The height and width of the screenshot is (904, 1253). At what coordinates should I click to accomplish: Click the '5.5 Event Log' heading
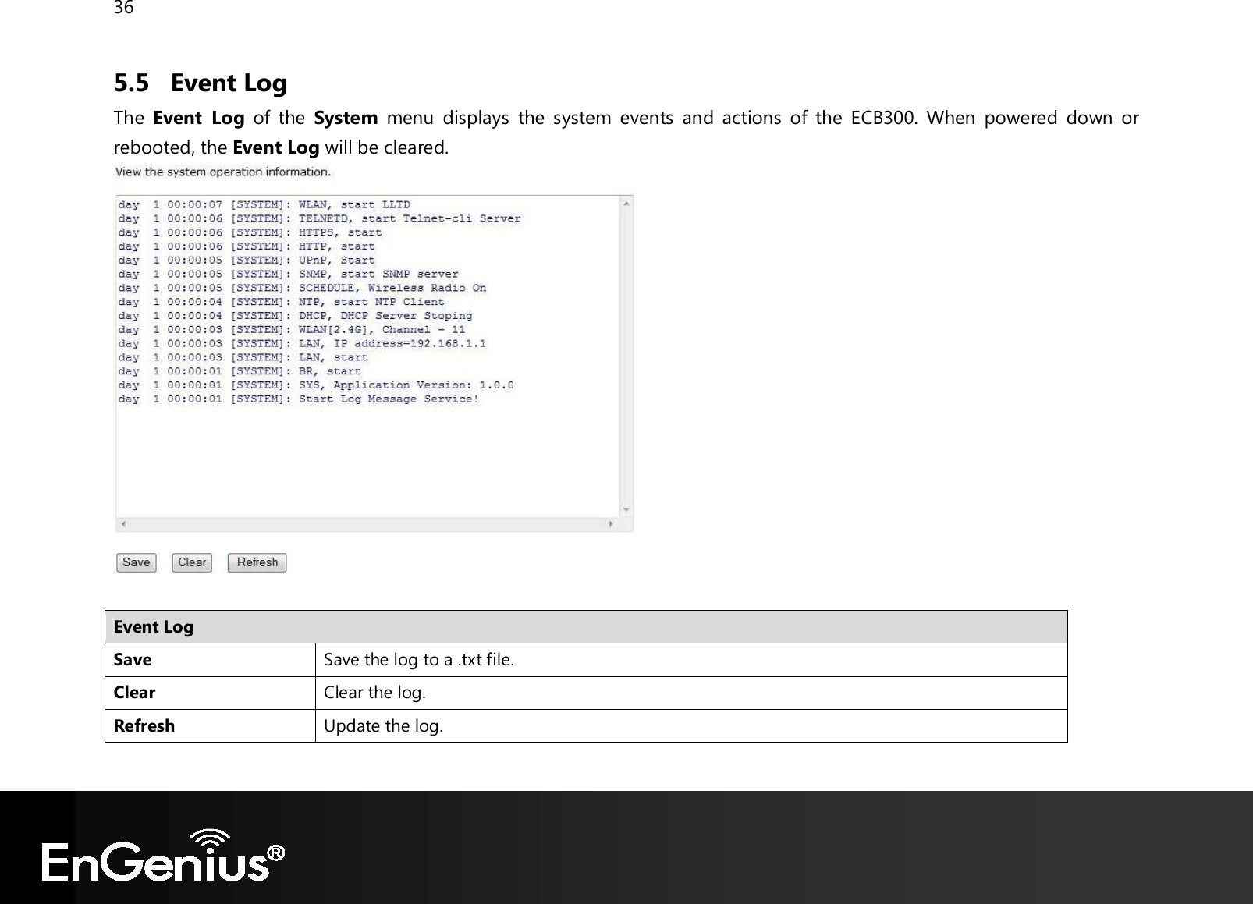click(201, 83)
